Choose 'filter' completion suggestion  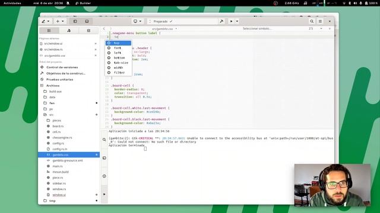click(118, 72)
